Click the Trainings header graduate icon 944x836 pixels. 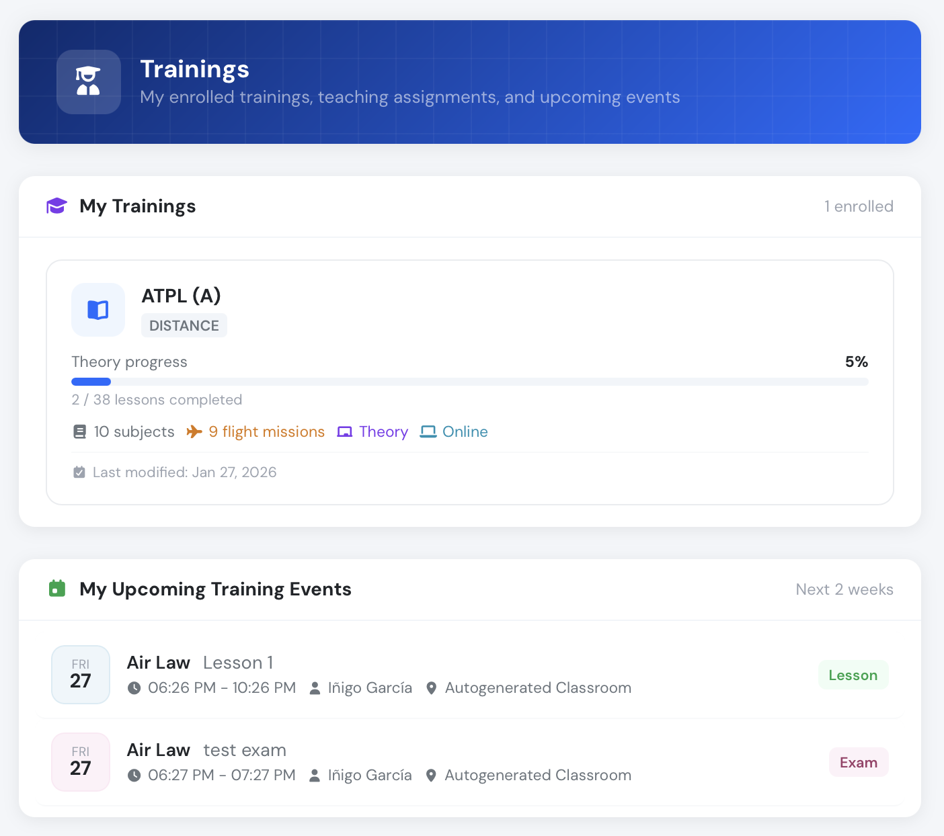tap(88, 81)
